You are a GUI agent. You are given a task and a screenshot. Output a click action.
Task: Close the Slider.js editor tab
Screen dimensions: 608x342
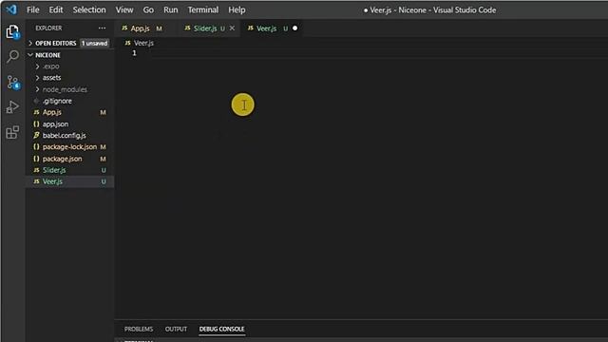[x=232, y=28]
